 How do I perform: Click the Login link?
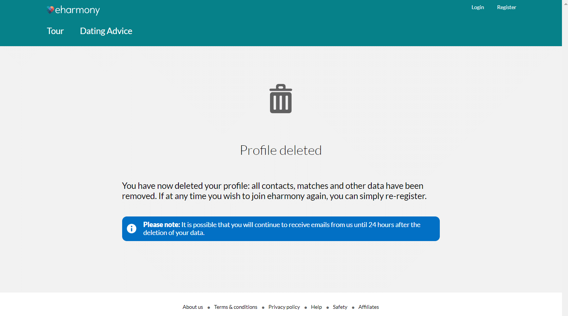478,7
